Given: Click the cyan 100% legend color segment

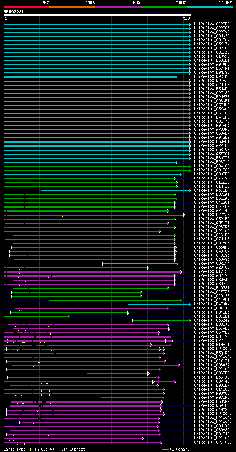Looking at the screenshot, I should point(209,6).
